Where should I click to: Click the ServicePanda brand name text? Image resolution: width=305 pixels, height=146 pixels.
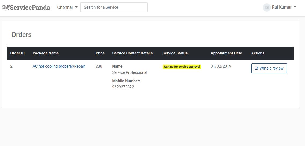coord(30,7)
